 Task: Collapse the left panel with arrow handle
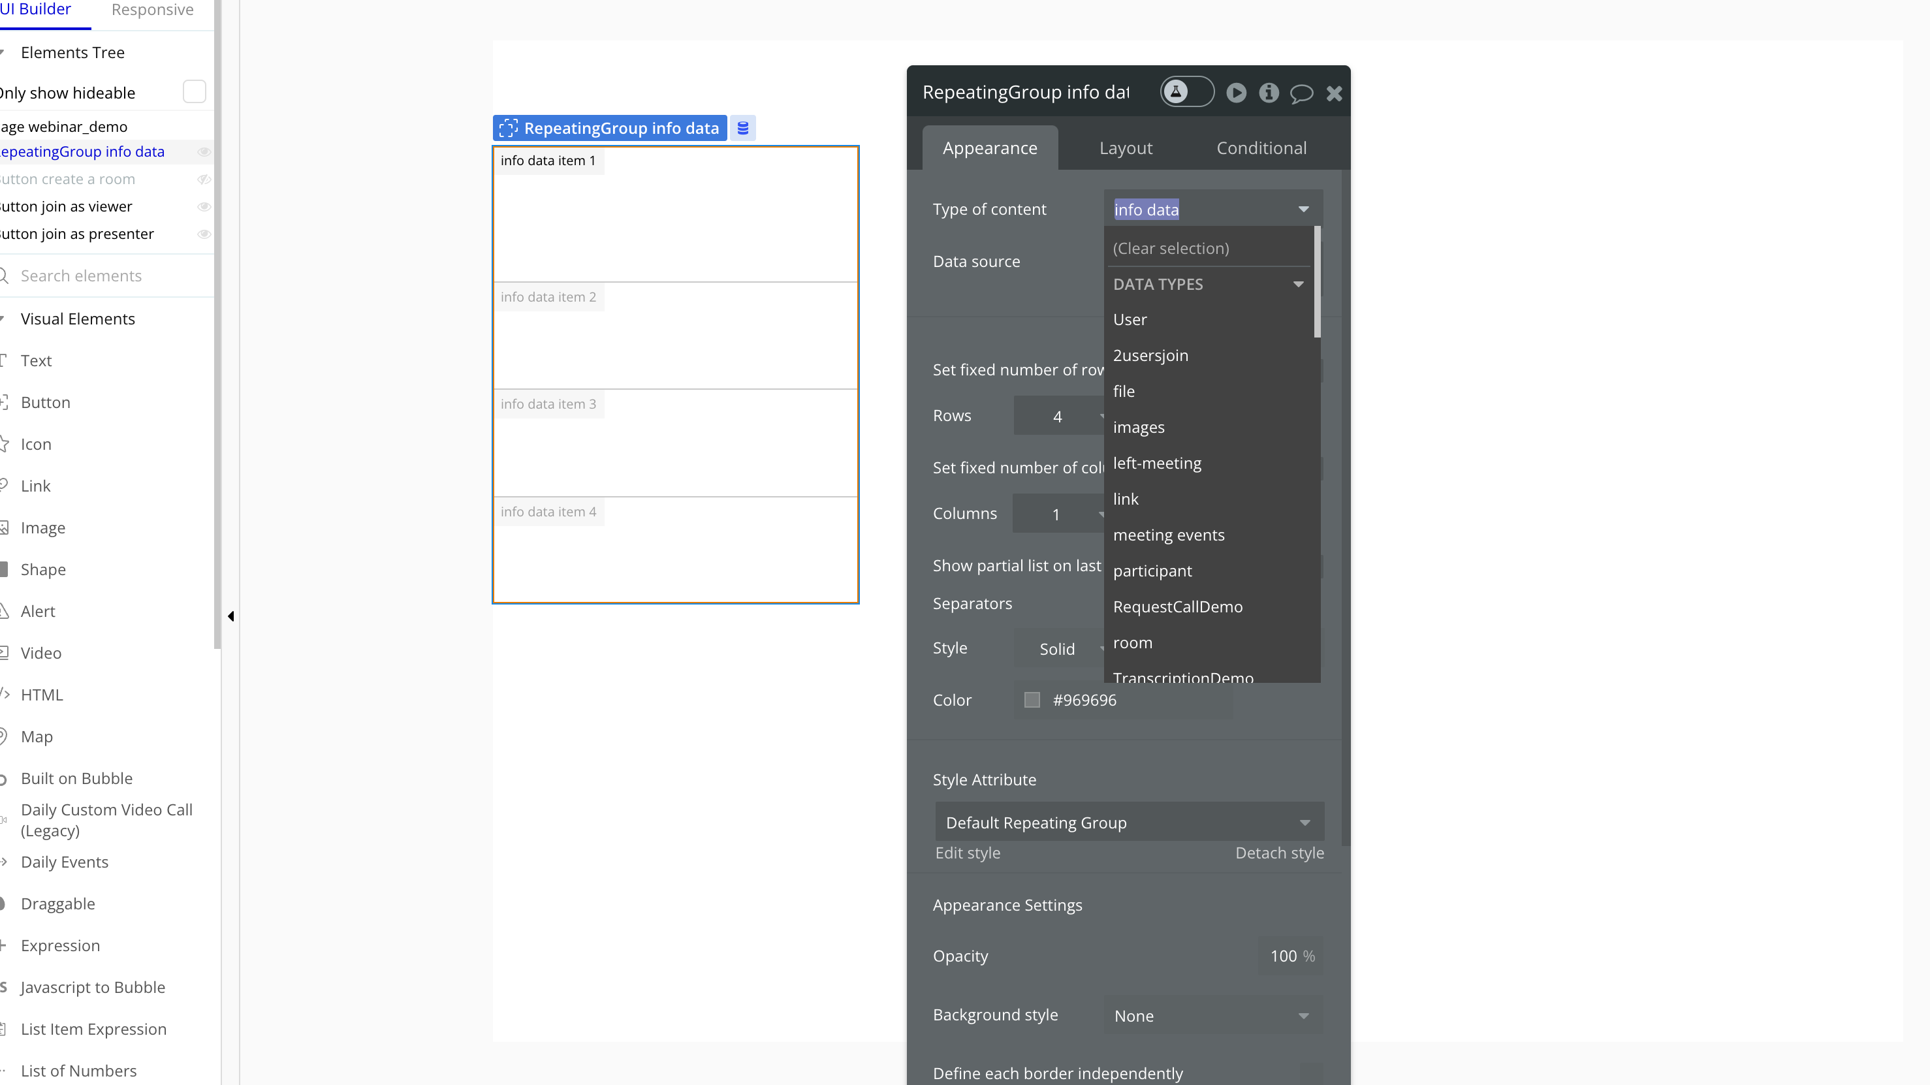pyautogui.click(x=230, y=616)
